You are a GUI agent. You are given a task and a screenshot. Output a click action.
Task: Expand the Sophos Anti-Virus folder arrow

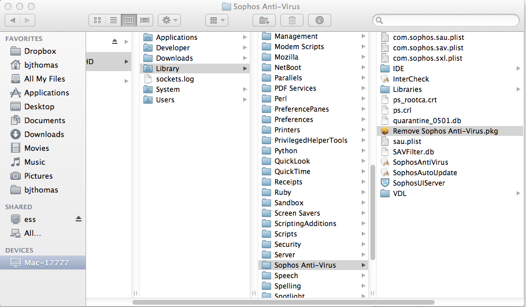[364, 265]
